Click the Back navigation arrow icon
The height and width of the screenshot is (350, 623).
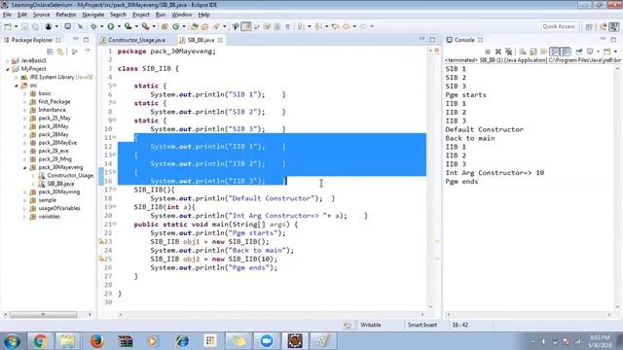[x=347, y=26]
